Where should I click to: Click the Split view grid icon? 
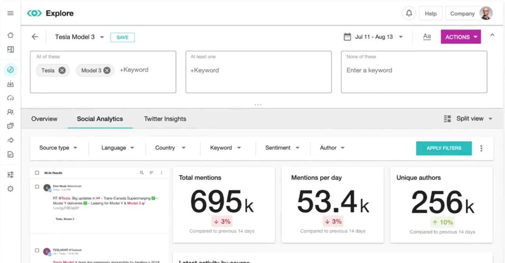click(x=447, y=119)
